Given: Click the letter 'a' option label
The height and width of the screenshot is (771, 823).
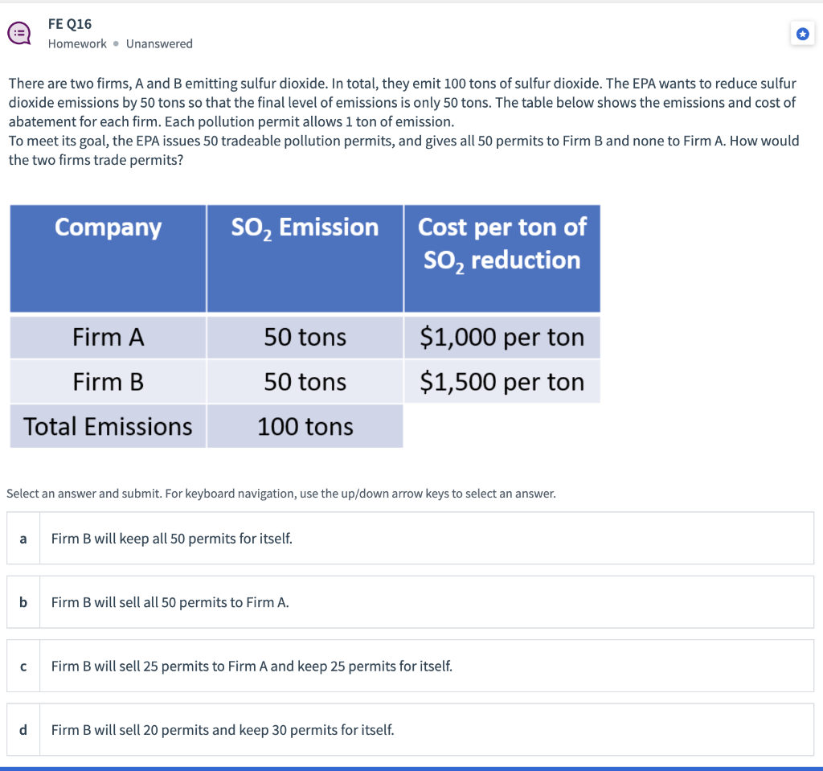Looking at the screenshot, I should point(23,539).
